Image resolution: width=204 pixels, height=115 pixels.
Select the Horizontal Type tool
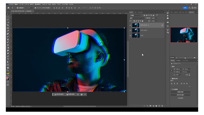pos(8,59)
